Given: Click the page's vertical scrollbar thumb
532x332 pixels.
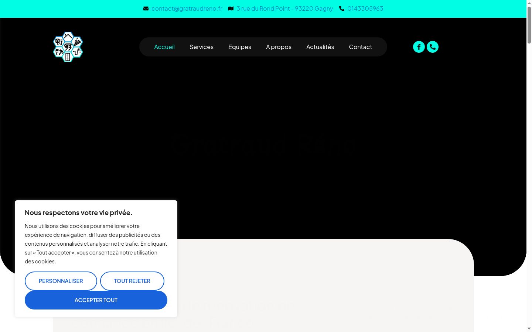Looking at the screenshot, I should [x=529, y=25].
